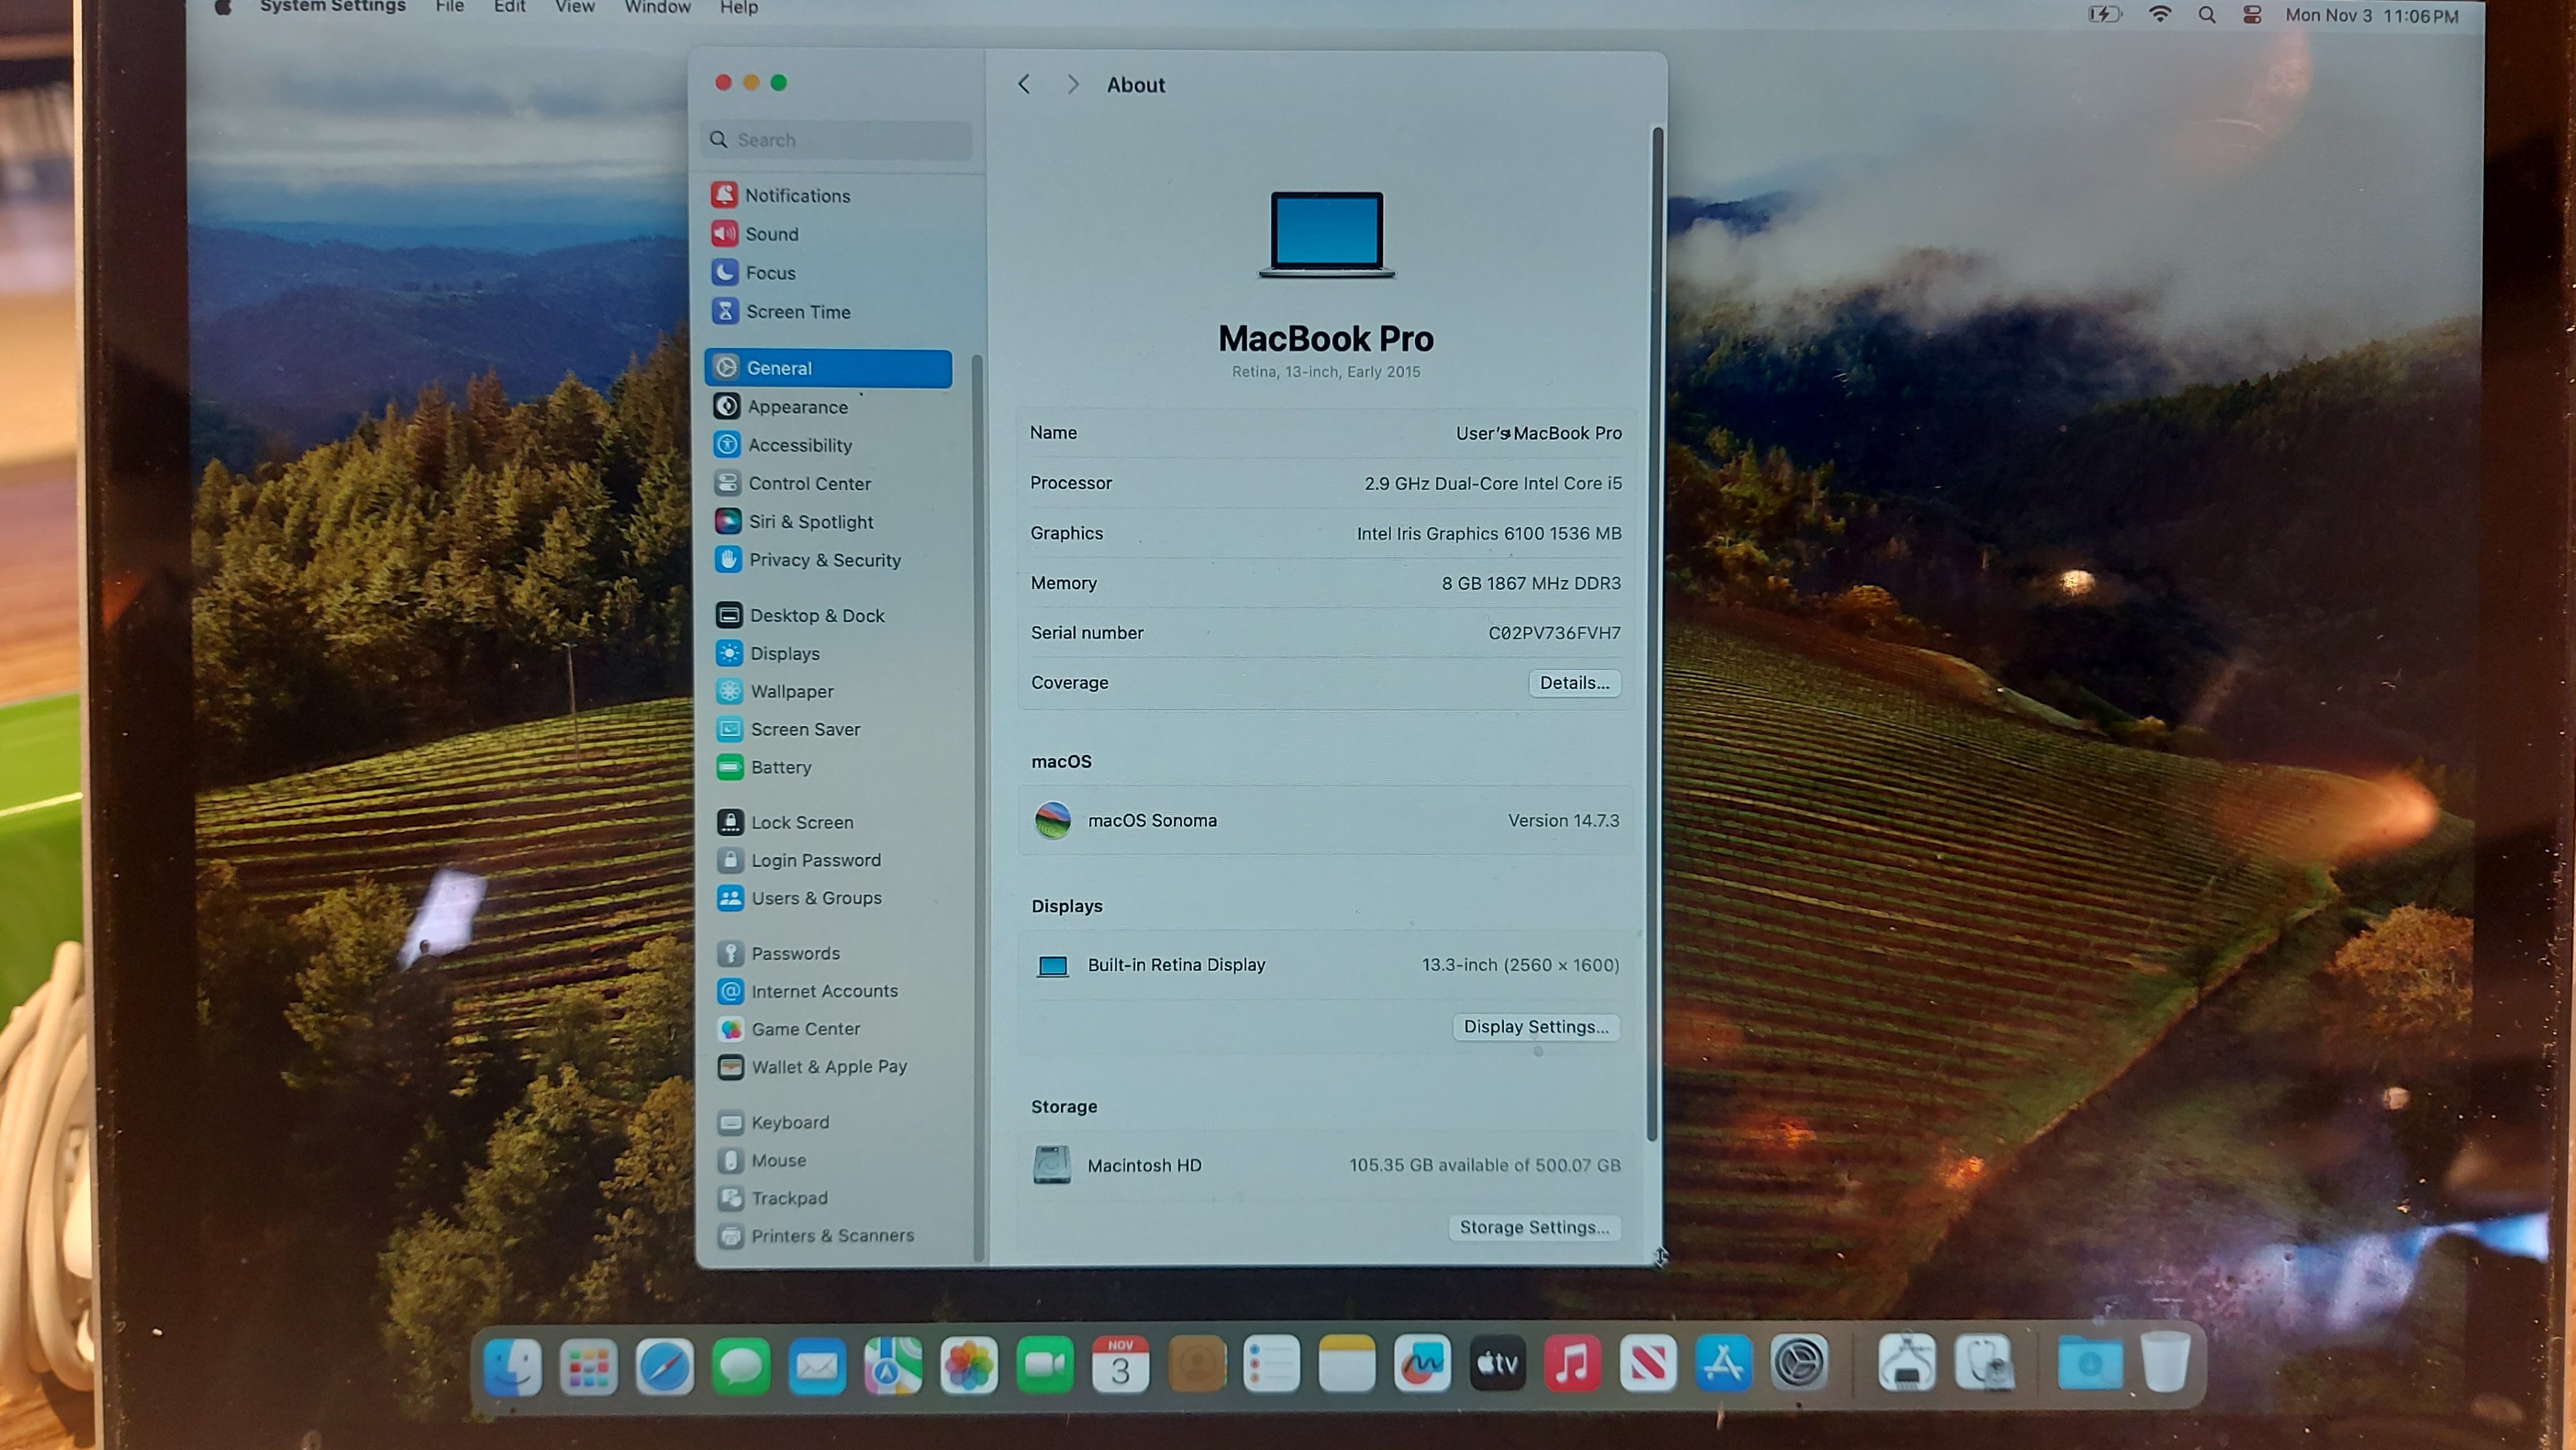
Task: Go back using the back chevron
Action: tap(1024, 85)
